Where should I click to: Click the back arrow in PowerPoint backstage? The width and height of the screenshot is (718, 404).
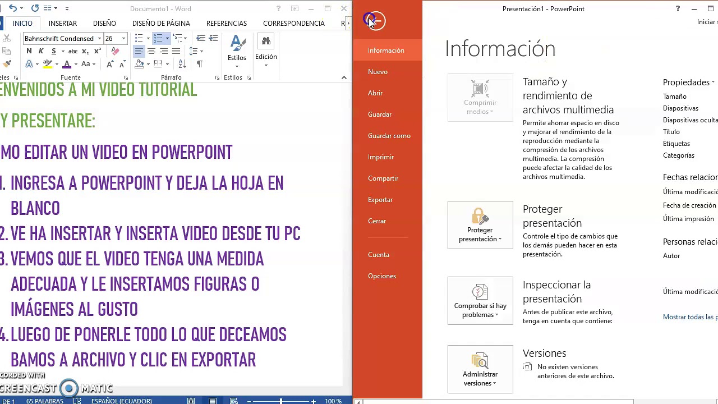coord(376,21)
